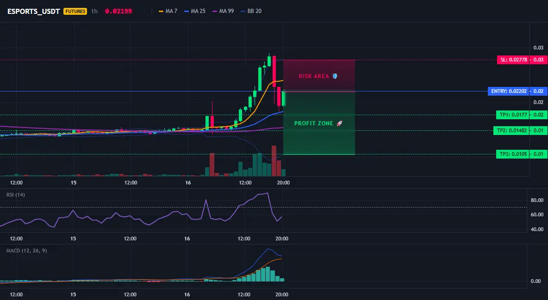Image resolution: width=548 pixels, height=300 pixels.
Task: Click the 60.00 RSI axis value
Action: (537, 214)
